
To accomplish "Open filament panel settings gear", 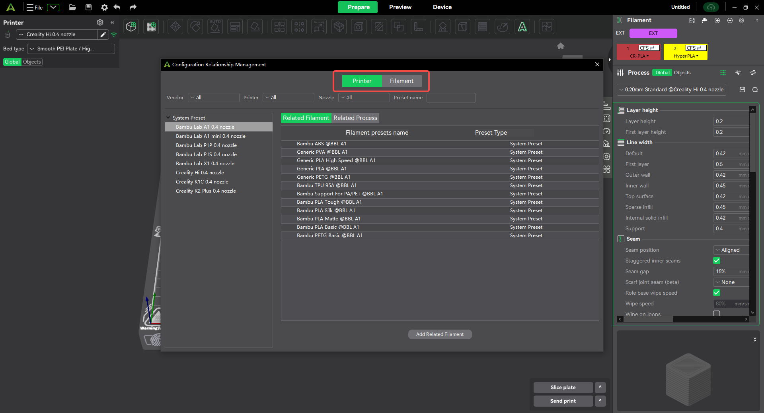I will [x=742, y=20].
